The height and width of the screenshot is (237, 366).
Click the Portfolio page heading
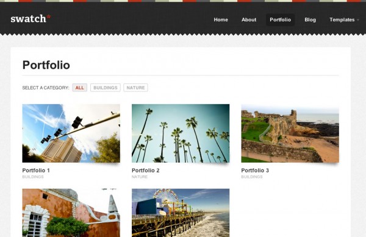pos(46,65)
